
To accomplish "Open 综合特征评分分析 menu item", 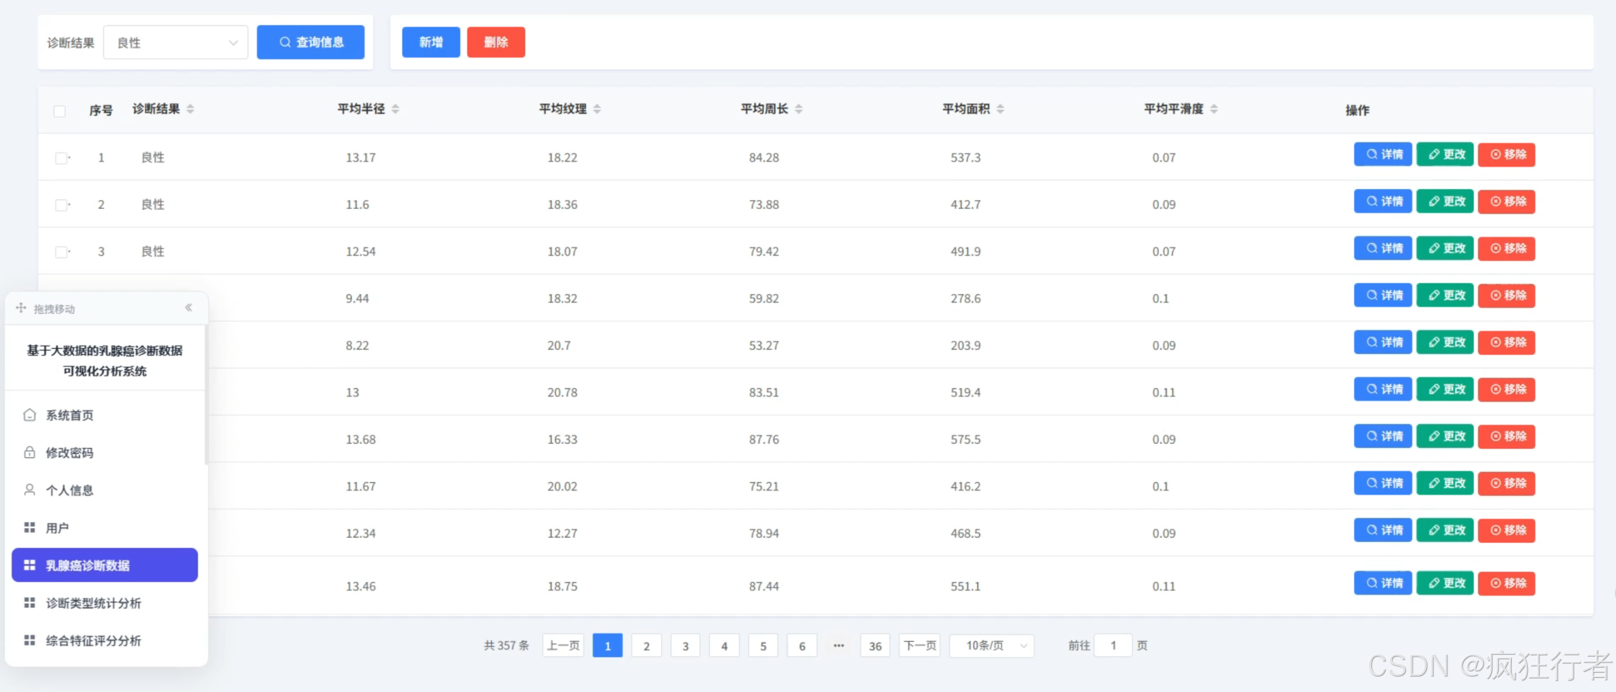I will point(105,640).
